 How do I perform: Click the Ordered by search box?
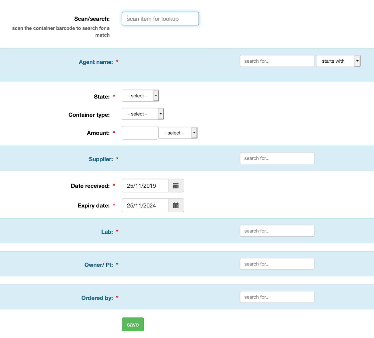tap(277, 297)
